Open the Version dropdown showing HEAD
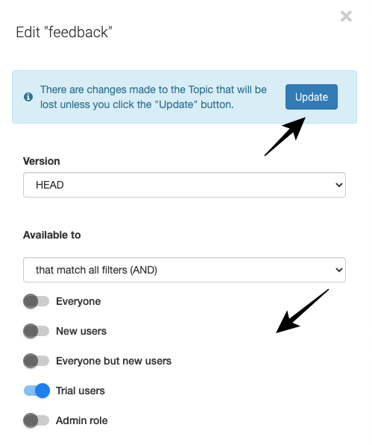Screen dimensions: 372x445 pos(184,185)
